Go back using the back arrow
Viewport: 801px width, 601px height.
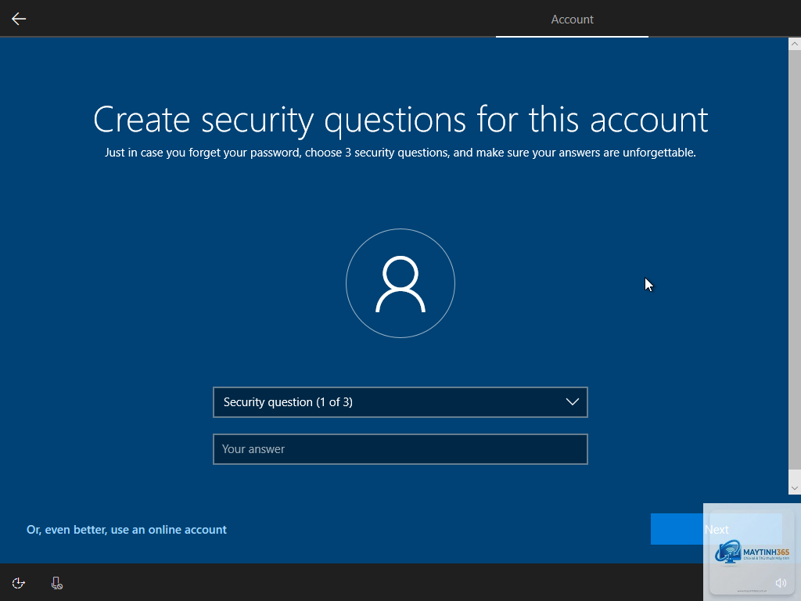[x=19, y=19]
